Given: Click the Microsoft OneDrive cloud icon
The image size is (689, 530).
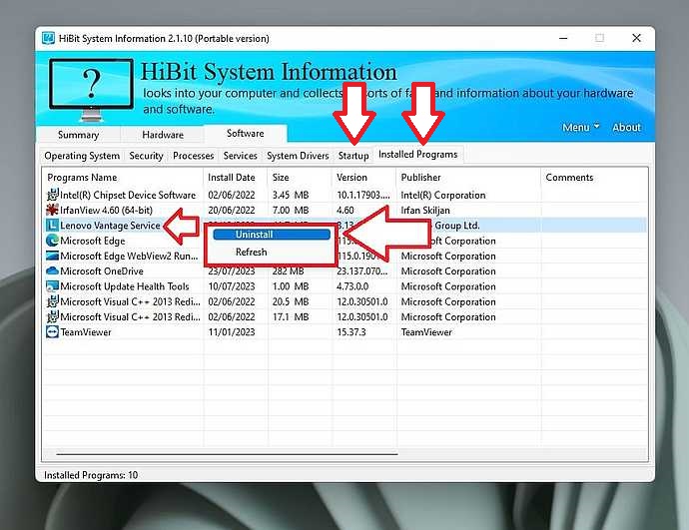Looking at the screenshot, I should click(x=52, y=270).
